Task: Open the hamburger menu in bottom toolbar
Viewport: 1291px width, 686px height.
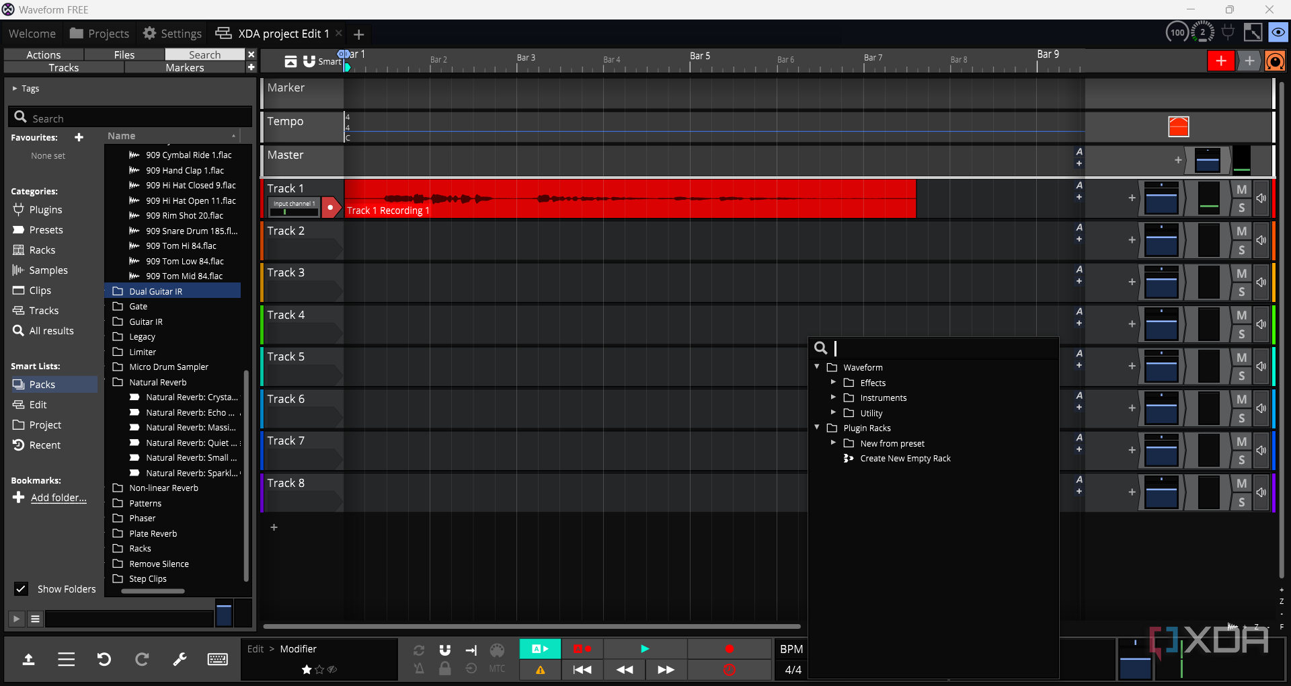Action: click(x=66, y=659)
